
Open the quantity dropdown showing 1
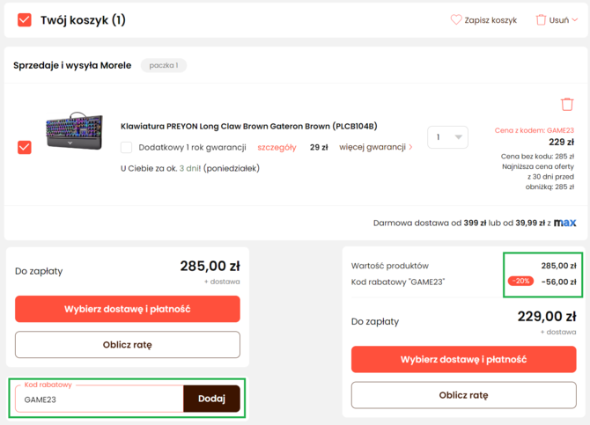[x=447, y=137]
